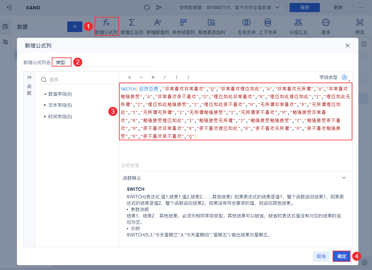Viewport: 372px width, 270px height.
Task: Click the KANO title text
Action: click(33, 8)
